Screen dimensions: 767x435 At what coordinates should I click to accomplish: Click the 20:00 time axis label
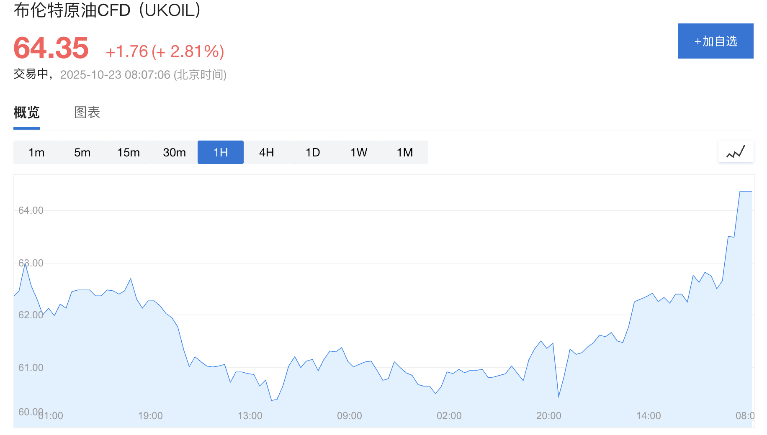(x=548, y=416)
